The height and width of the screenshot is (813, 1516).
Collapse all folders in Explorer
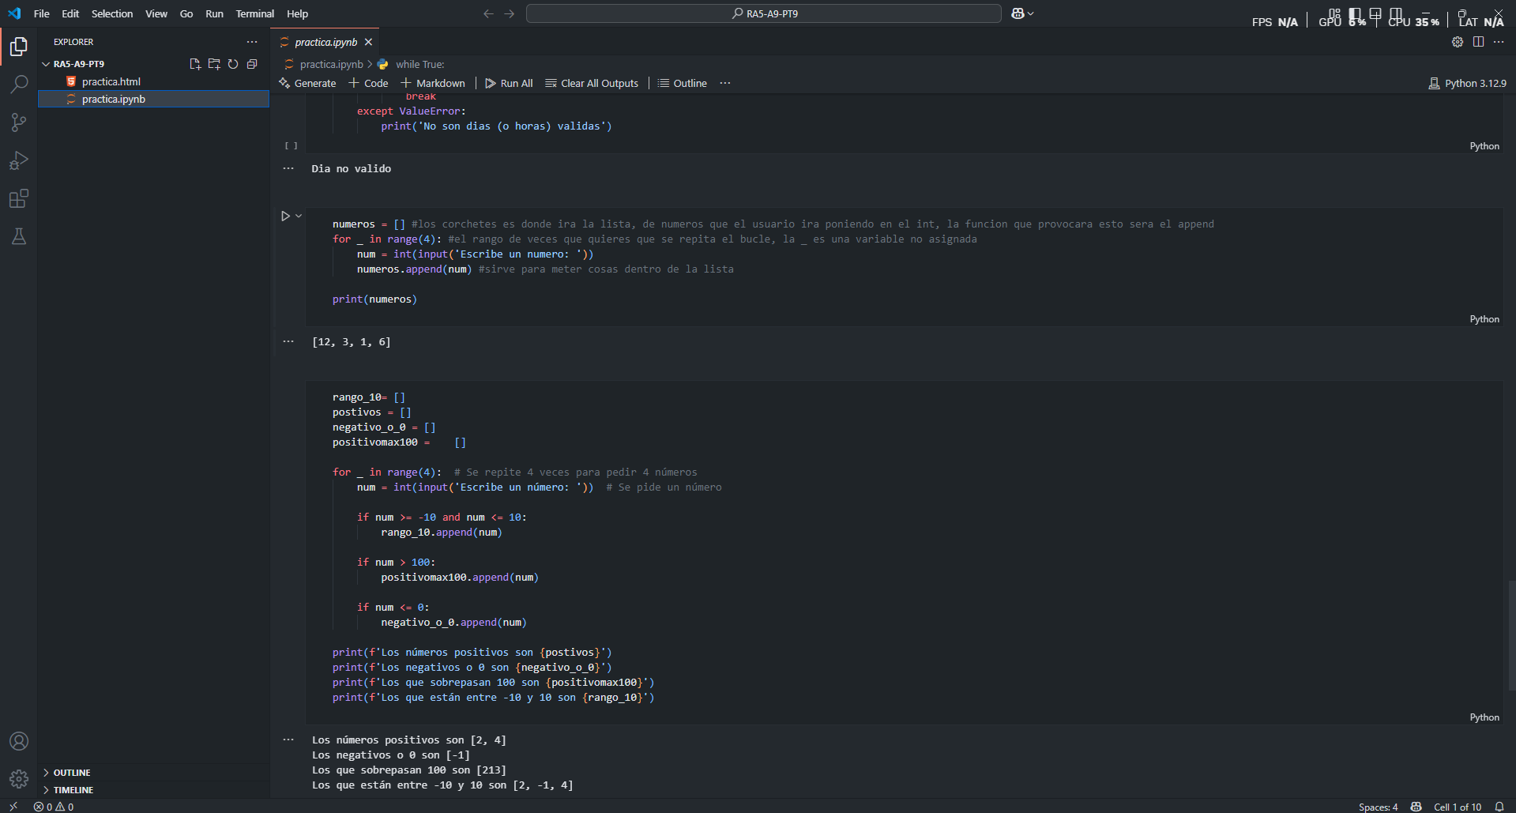coord(252,64)
